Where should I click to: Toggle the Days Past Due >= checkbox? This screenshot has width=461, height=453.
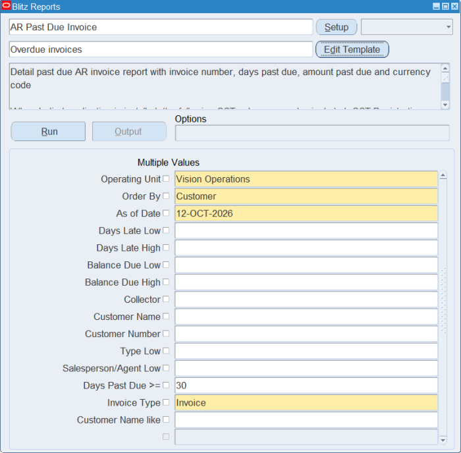(166, 385)
